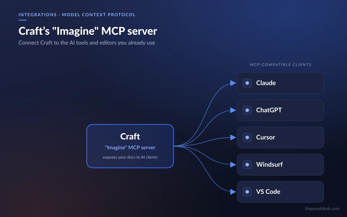
Task: Click the dot icon next to Cursor
Action: [x=247, y=137]
